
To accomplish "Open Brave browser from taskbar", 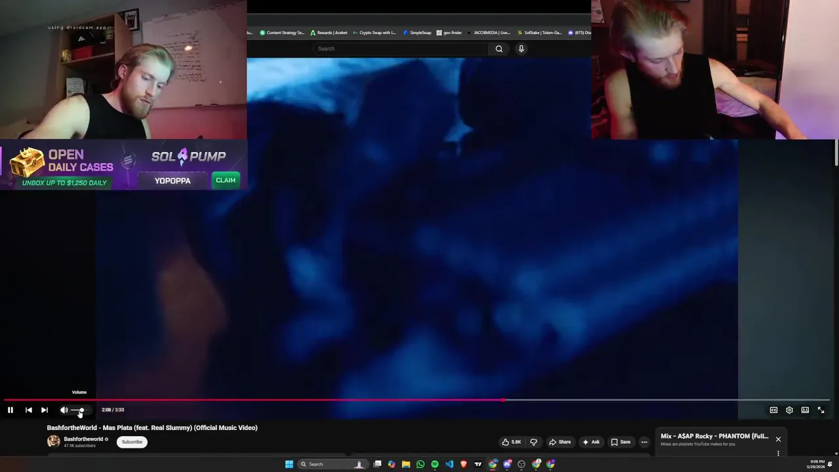I will point(464,464).
